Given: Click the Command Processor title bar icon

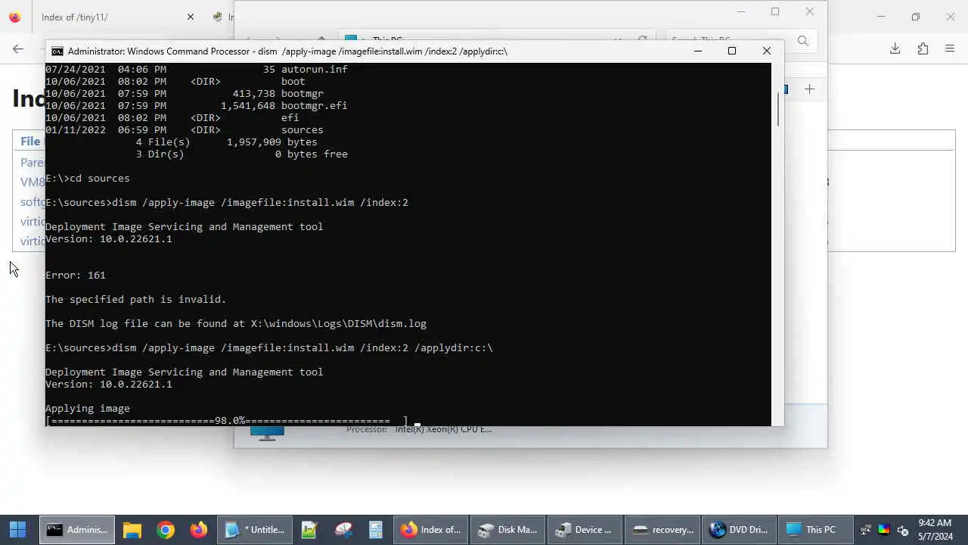Looking at the screenshot, I should [x=57, y=51].
